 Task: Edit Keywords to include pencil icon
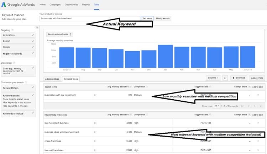coord(33,113)
